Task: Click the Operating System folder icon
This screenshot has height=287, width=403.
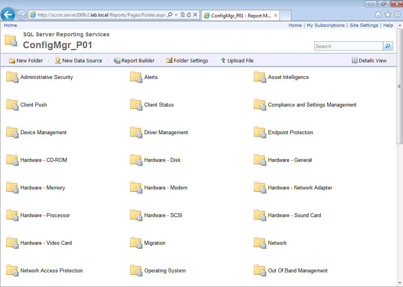Action: point(136,270)
